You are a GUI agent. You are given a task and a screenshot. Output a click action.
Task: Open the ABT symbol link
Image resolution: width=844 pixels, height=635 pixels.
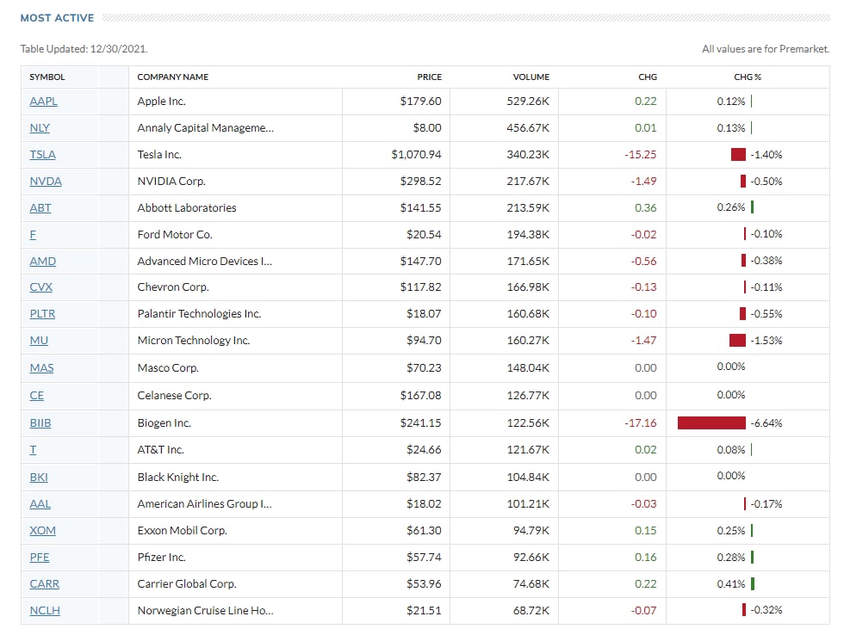(40, 208)
